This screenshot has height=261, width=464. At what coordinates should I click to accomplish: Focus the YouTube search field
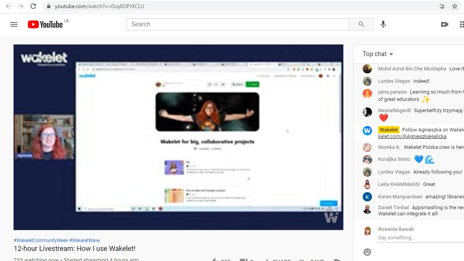[237, 24]
